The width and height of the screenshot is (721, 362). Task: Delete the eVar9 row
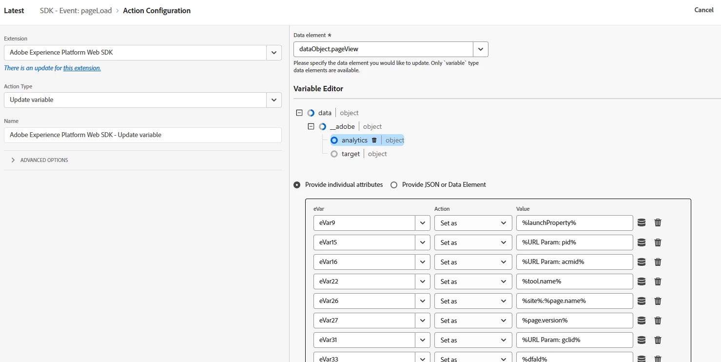(x=658, y=223)
